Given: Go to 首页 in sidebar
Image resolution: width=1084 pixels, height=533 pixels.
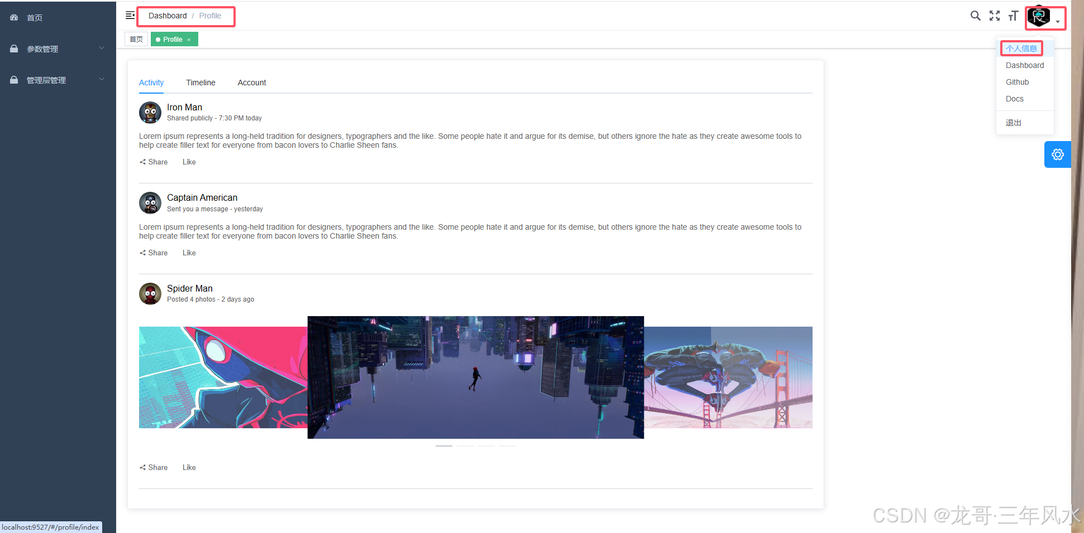Looking at the screenshot, I should 58,18.
